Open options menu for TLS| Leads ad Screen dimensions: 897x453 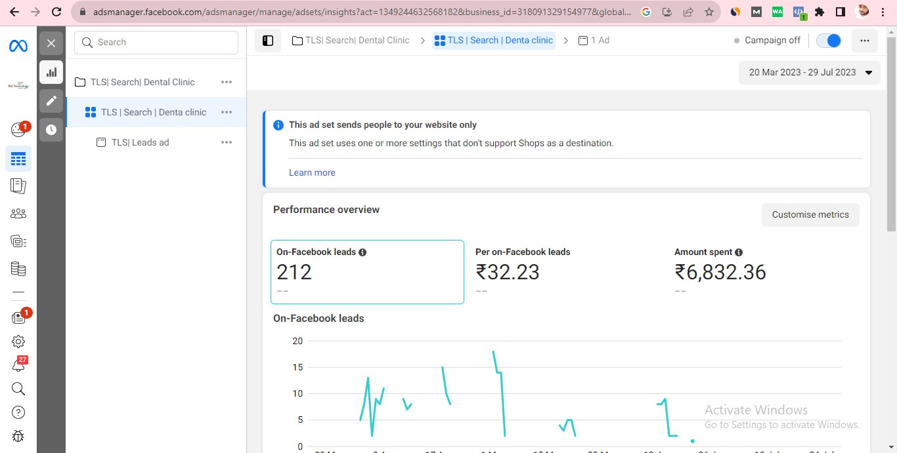(x=227, y=142)
